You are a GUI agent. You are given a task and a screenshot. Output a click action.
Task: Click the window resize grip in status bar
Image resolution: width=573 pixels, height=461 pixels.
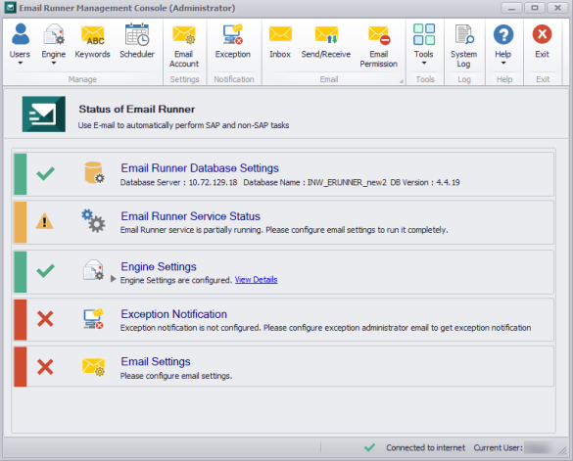pyautogui.click(x=563, y=450)
